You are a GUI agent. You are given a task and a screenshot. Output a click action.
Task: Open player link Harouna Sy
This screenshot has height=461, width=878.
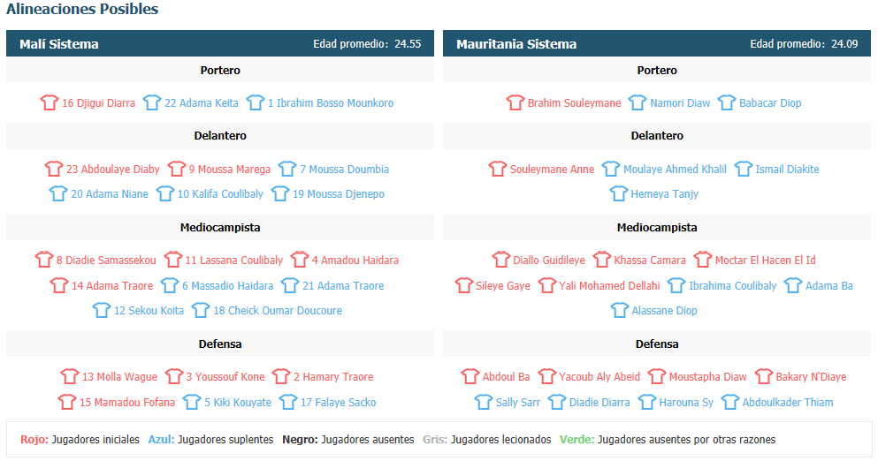(x=686, y=402)
